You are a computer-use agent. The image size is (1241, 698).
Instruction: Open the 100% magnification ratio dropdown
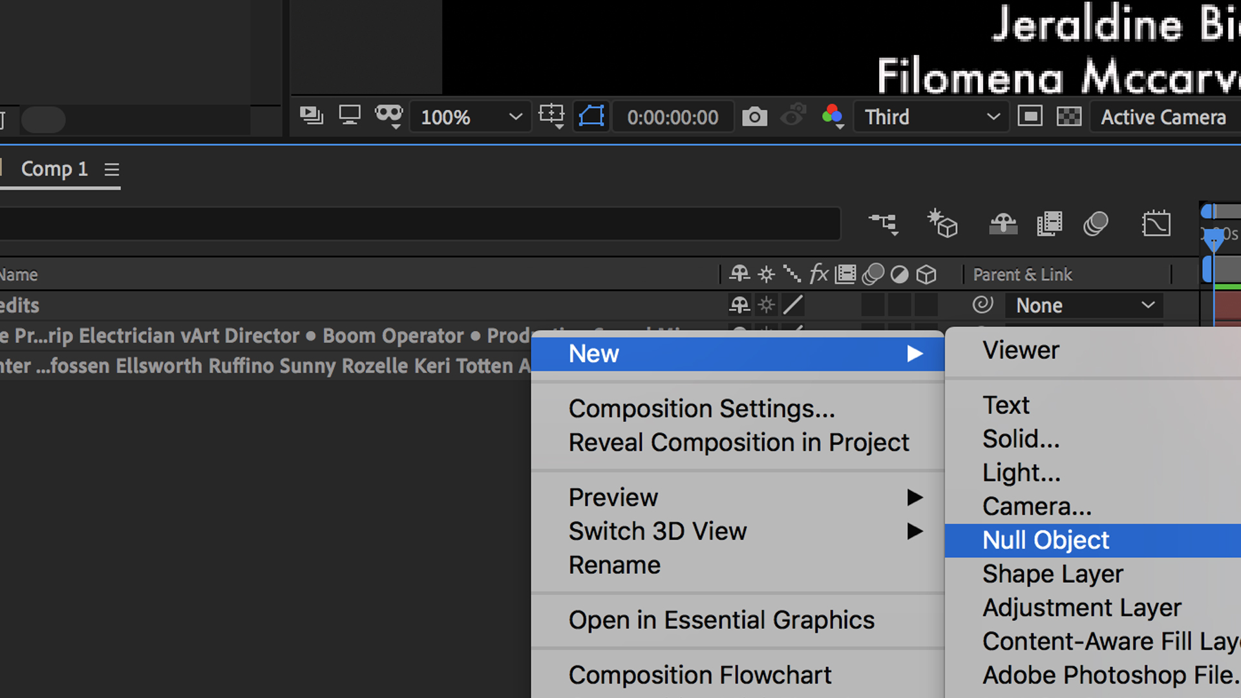click(x=470, y=117)
